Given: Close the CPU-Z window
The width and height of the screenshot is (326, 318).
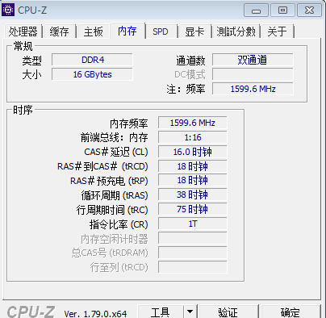Looking at the screenshot, I should (309, 10).
